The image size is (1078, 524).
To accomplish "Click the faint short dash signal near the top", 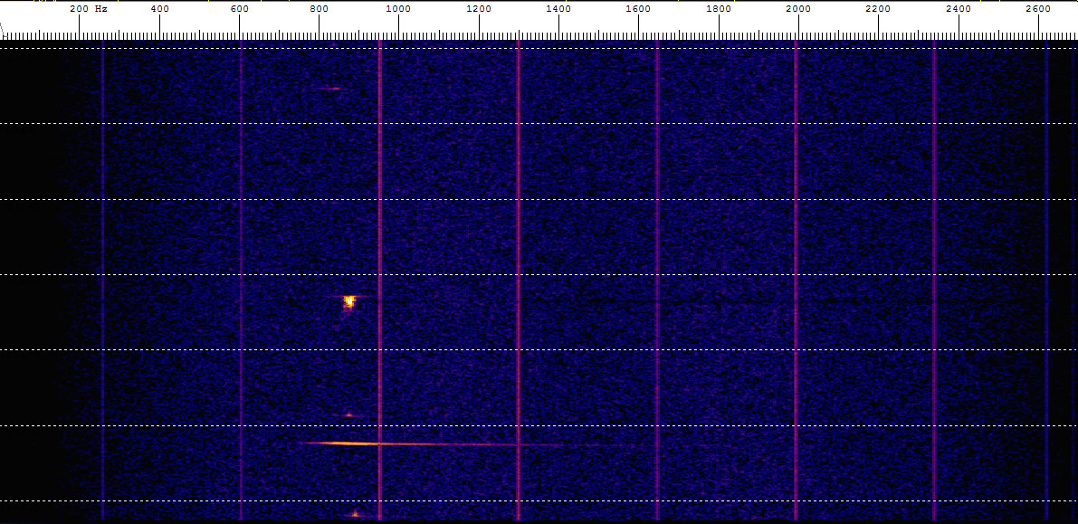I will point(332,89).
